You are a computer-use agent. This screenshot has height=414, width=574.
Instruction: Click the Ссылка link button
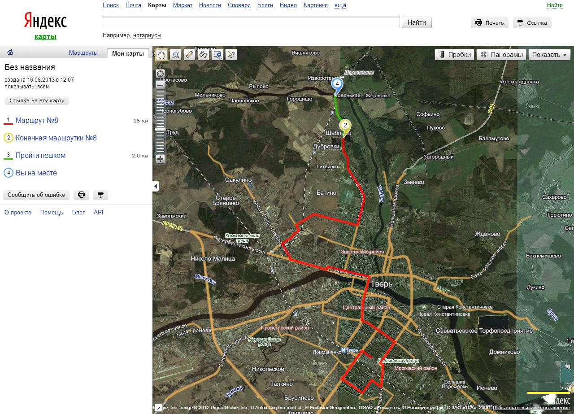coord(532,22)
